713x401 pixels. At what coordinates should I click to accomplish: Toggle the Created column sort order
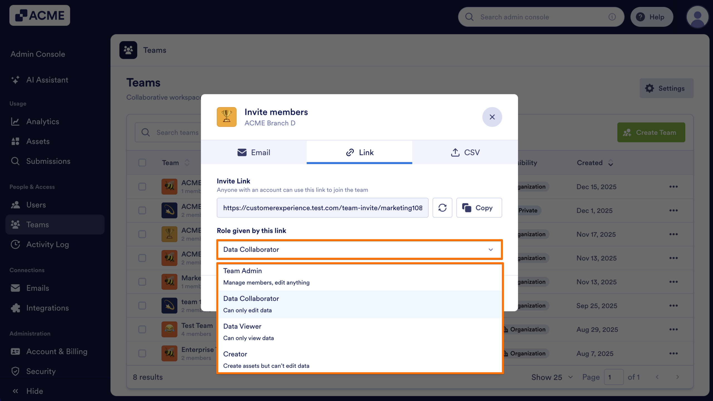pos(610,163)
